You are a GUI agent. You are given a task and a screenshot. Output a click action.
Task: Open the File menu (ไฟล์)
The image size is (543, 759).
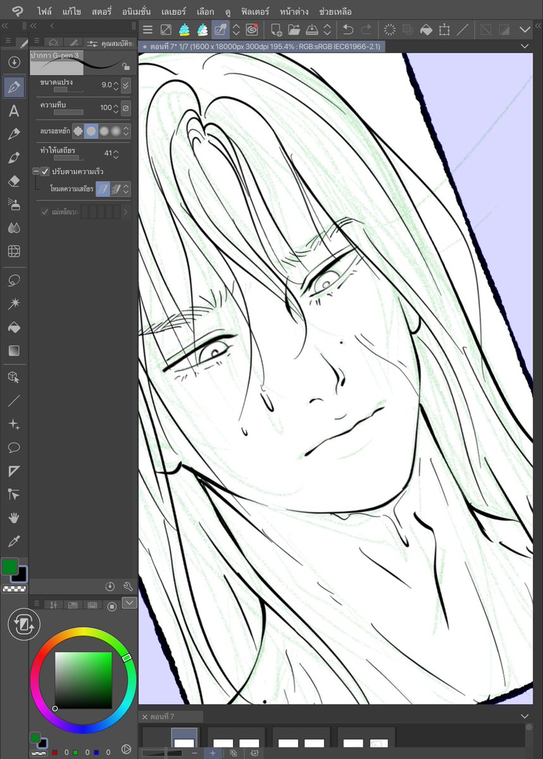pos(44,11)
